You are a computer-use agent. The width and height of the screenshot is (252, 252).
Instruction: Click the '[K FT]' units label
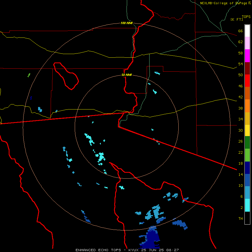pyautogui.click(x=237, y=19)
